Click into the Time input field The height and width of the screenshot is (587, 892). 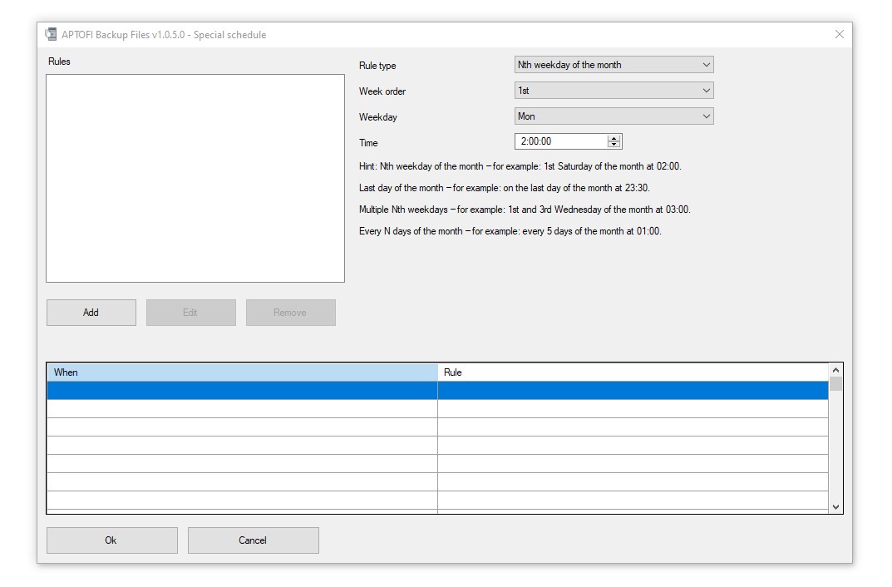pos(561,141)
